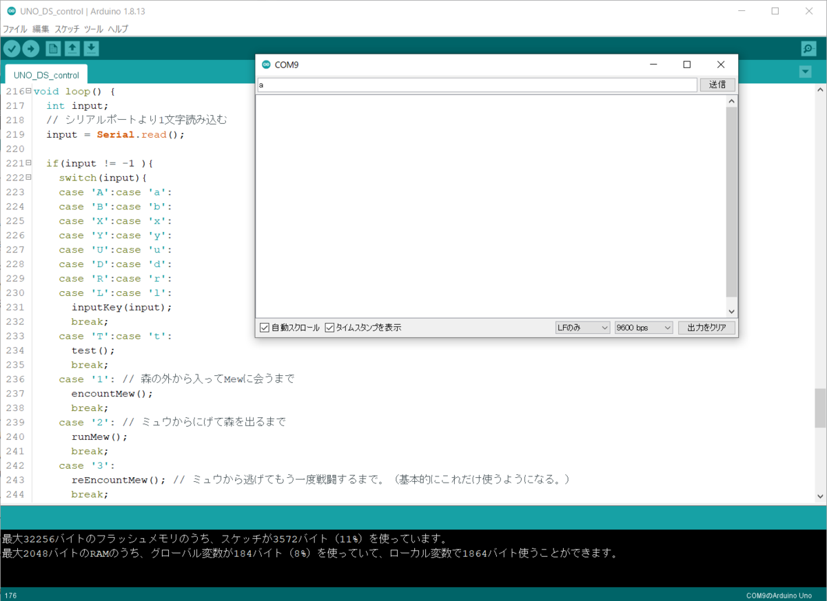Click the 'test();' call line

(94, 350)
